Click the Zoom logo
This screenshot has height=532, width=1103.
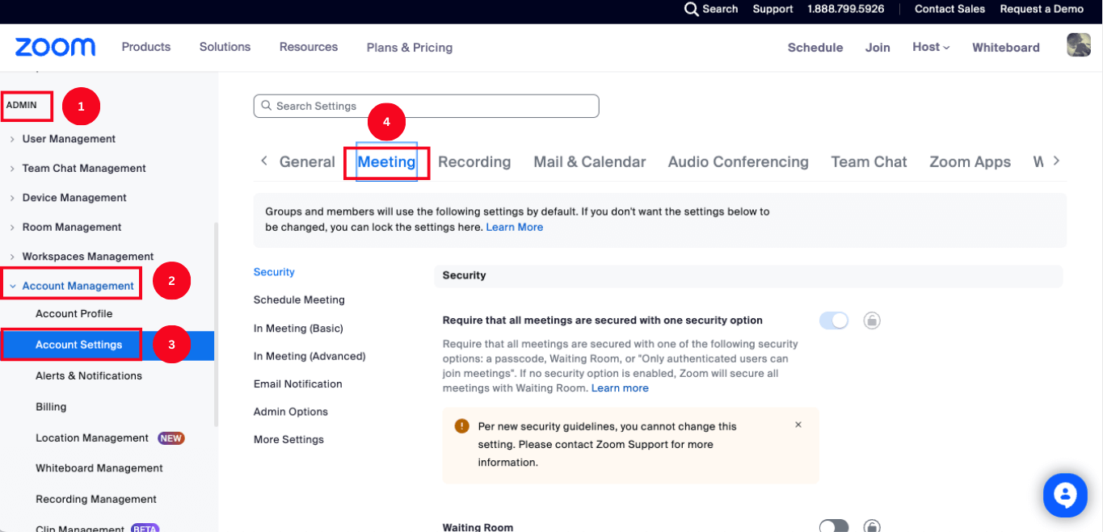55,48
